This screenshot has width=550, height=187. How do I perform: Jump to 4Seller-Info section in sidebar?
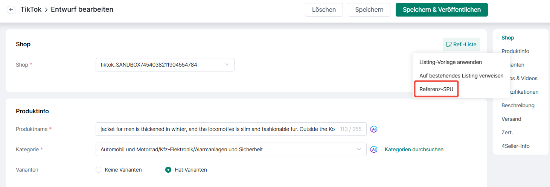(x=515, y=146)
